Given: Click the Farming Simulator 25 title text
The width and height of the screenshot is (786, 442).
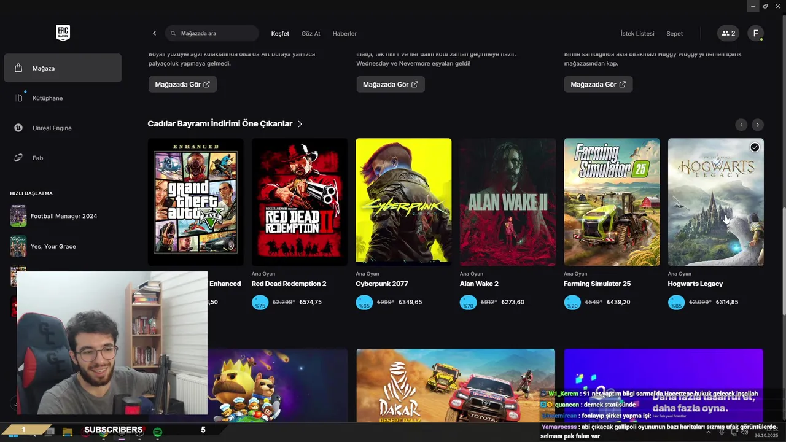Looking at the screenshot, I should (x=597, y=284).
